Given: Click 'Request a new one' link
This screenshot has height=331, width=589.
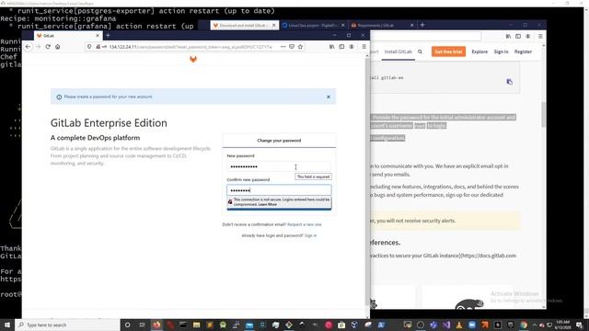Looking at the screenshot, I should click(x=305, y=224).
